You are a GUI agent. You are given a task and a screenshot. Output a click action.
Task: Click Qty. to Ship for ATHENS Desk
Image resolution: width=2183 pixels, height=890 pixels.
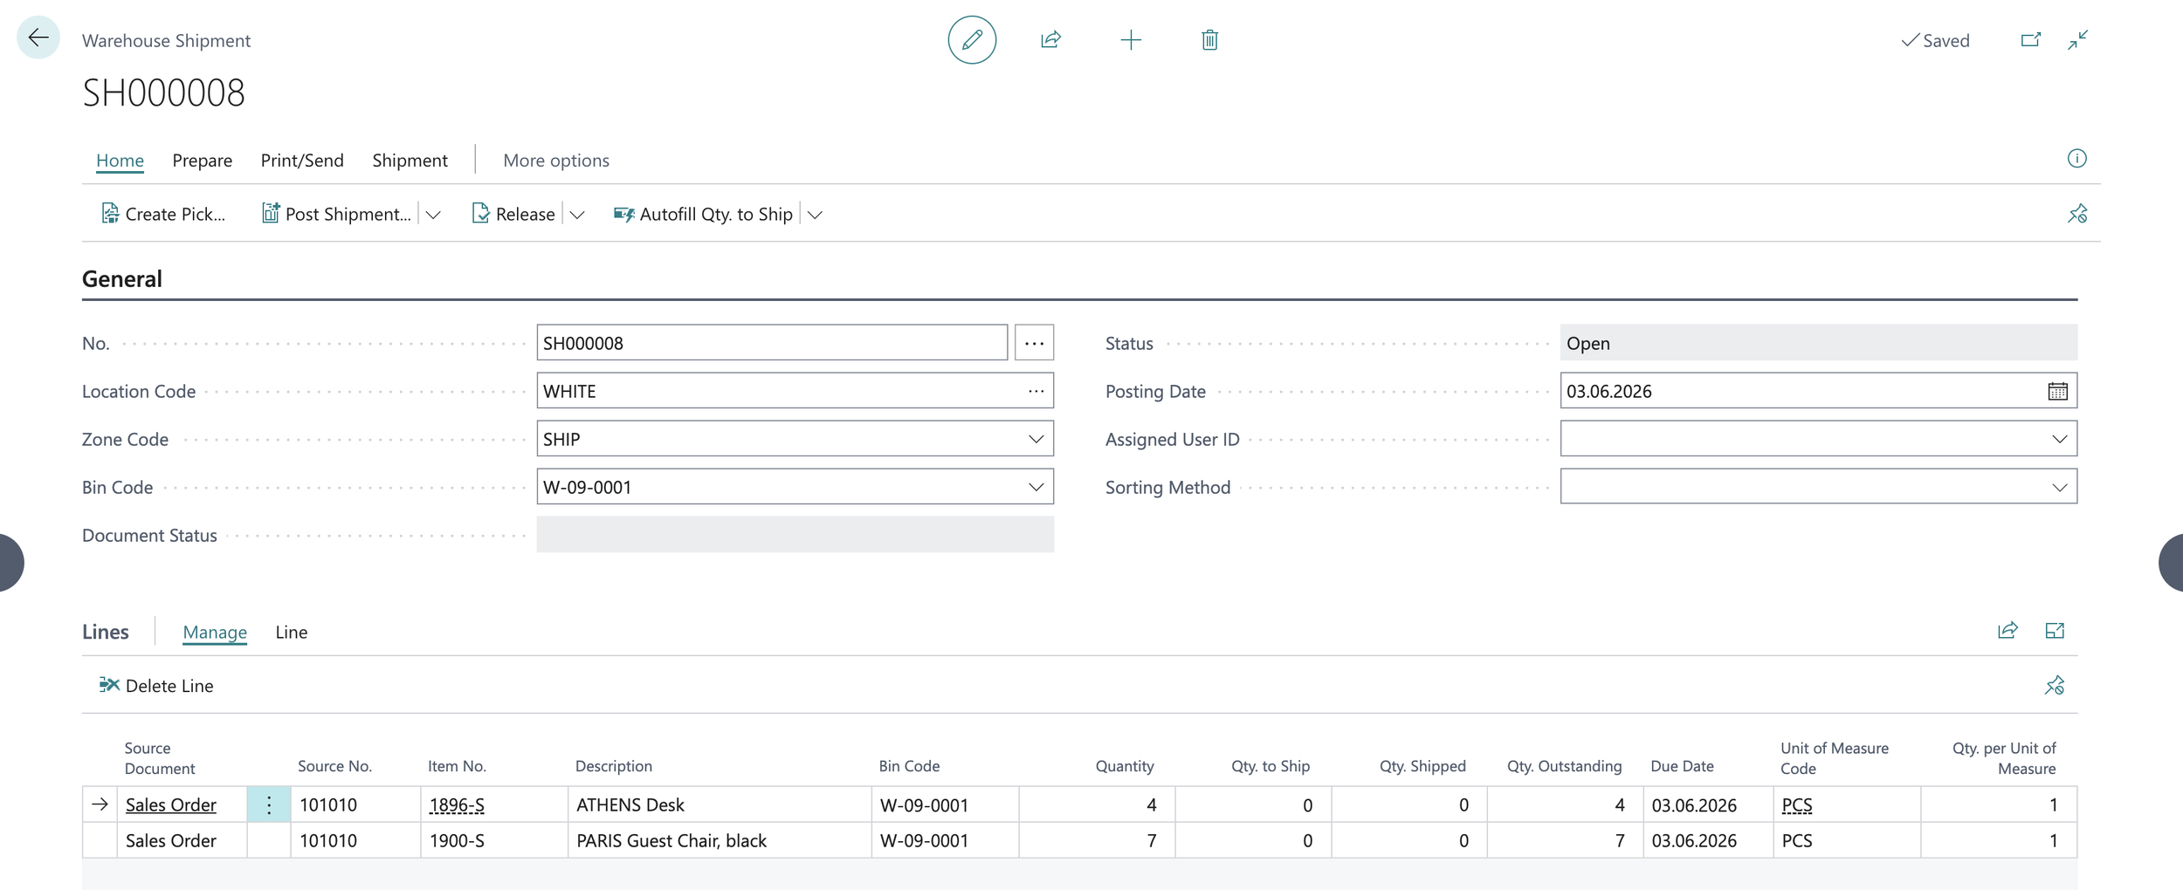pos(1253,805)
